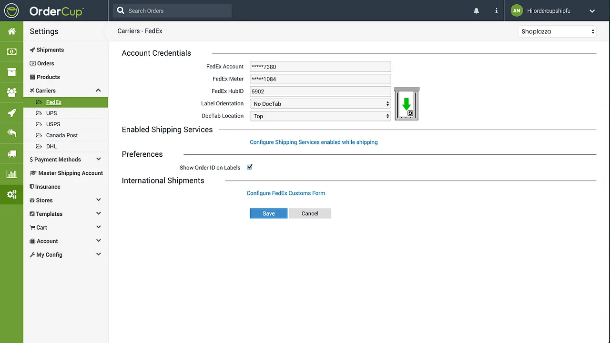Screen dimensions: 610x343
Task: Select UPS carrier in the sidebar
Action: pos(51,113)
